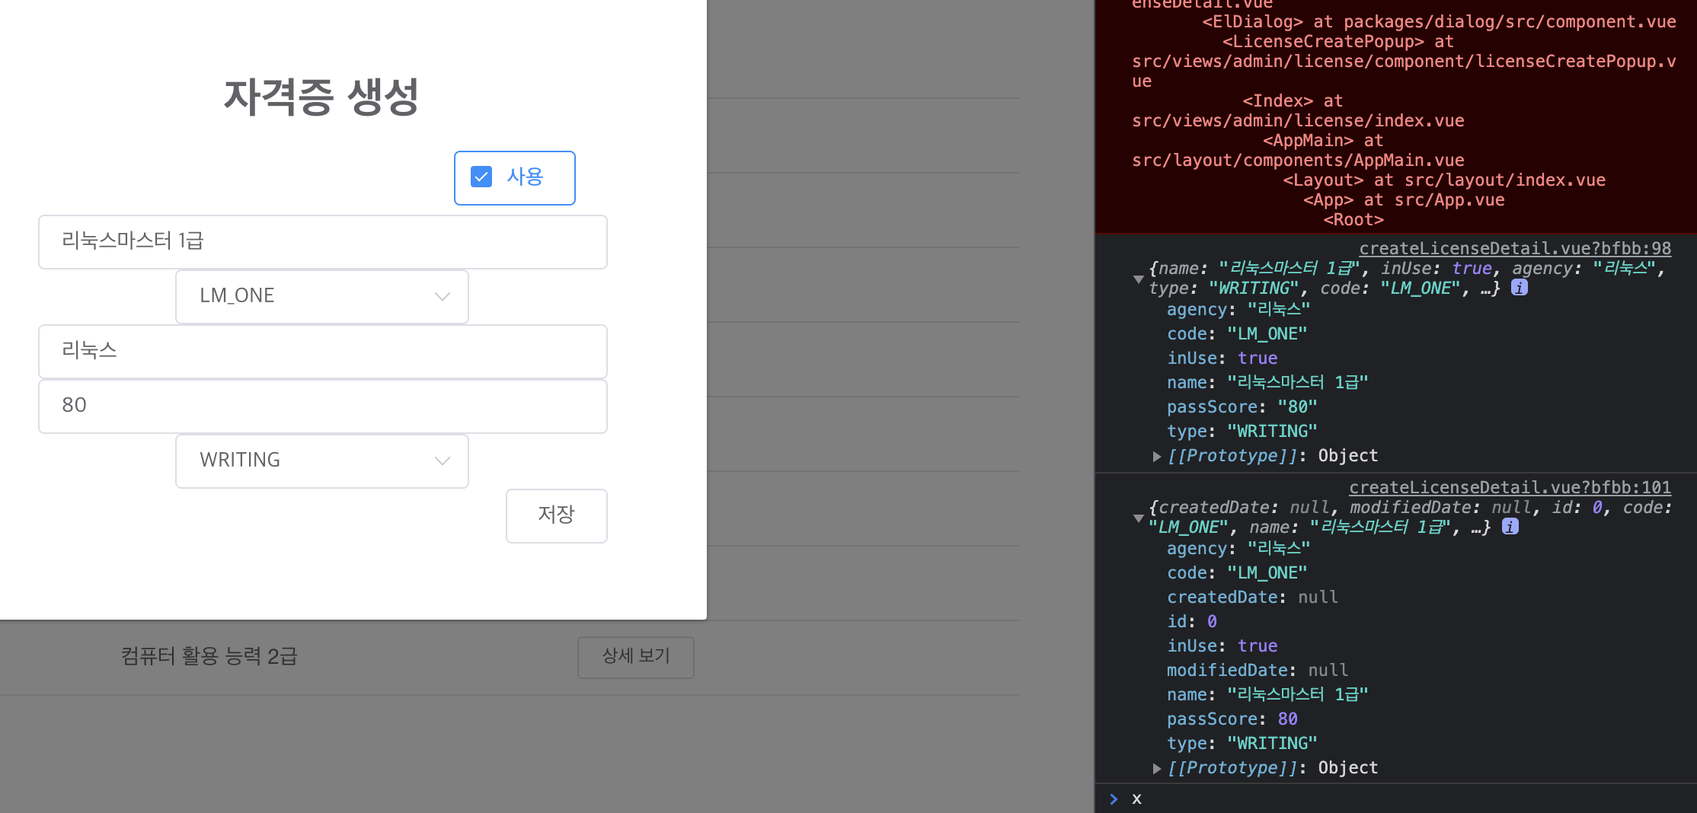
Task: Click the console prompt input line
Action: coord(1409,799)
